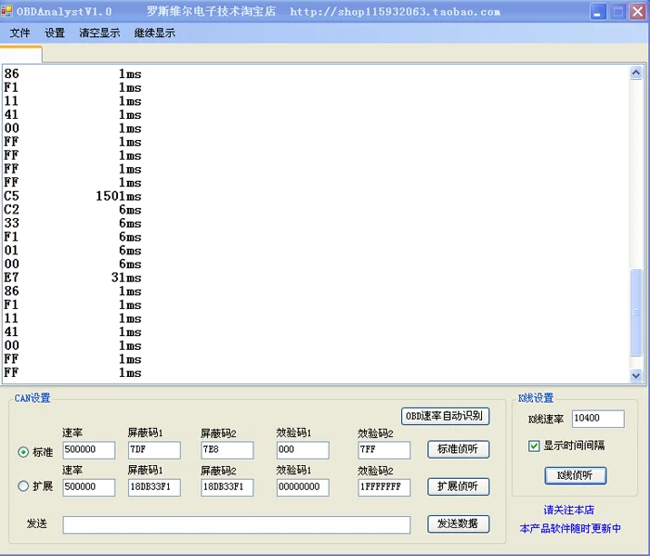This screenshot has width=650, height=556.
Task: Click the 请关注本店 link
Action: coord(568,510)
